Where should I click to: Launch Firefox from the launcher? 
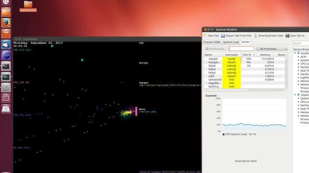point(6,23)
